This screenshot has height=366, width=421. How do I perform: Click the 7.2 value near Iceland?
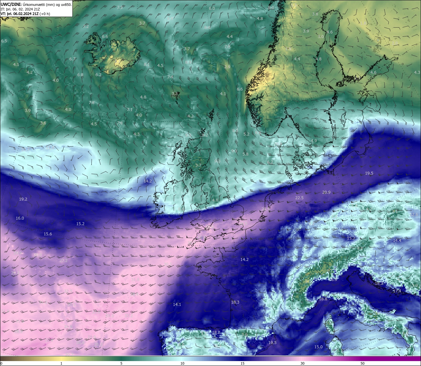pyautogui.click(x=86, y=26)
